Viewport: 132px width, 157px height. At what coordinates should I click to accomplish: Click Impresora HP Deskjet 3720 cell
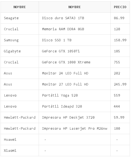[75, 118]
